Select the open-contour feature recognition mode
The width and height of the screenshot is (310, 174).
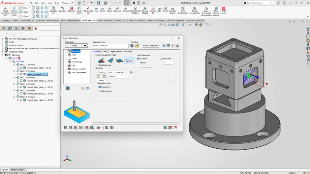129,61
